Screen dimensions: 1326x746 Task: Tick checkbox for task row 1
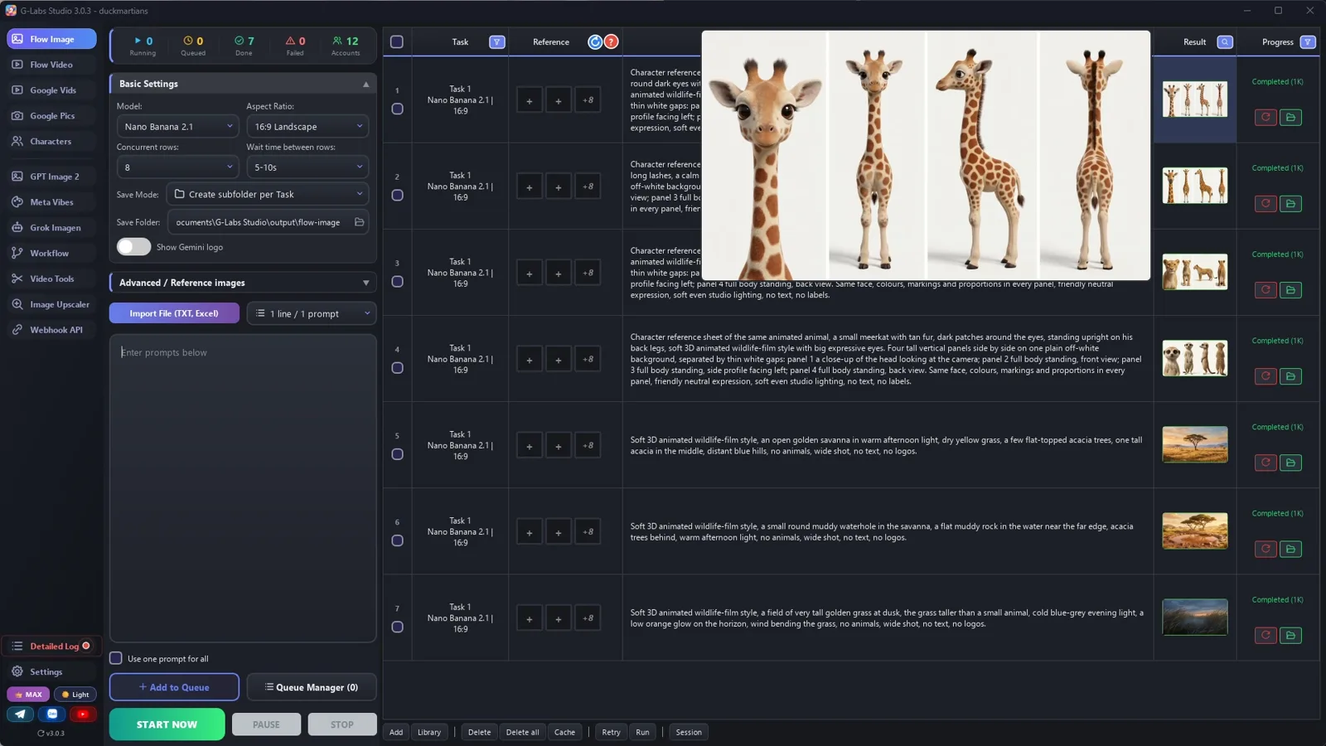pos(397,109)
